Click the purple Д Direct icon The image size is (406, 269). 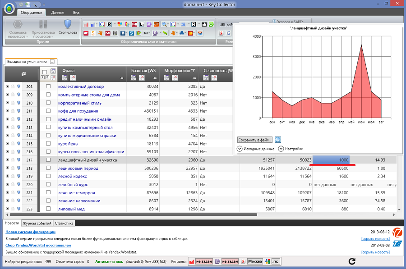(x=155, y=33)
